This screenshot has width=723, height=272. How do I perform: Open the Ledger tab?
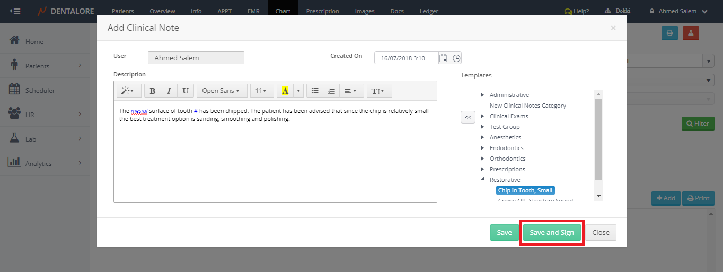429,11
